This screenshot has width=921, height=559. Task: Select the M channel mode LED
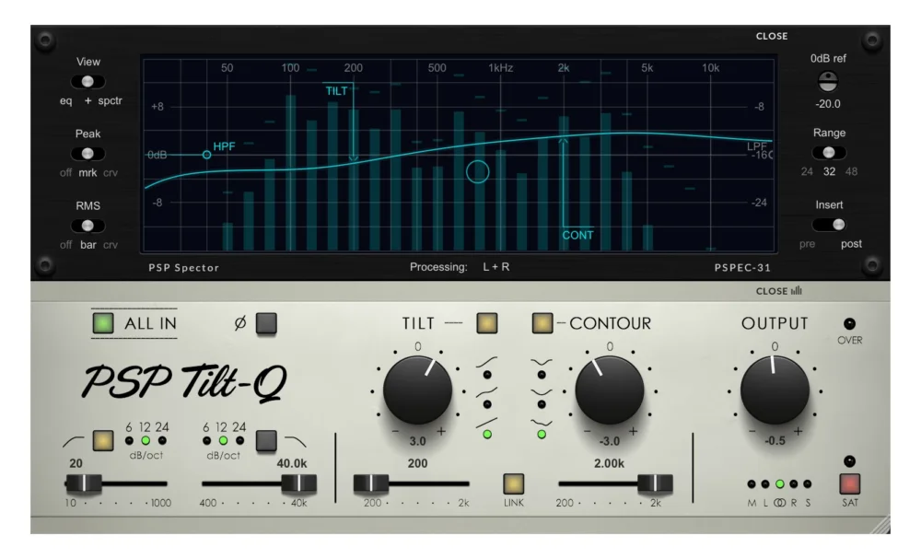coord(752,483)
